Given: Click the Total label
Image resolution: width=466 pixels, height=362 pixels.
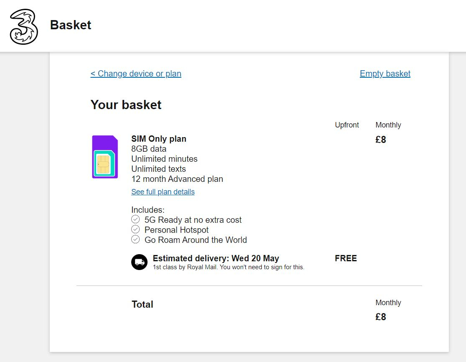Looking at the screenshot, I should [x=143, y=304].
